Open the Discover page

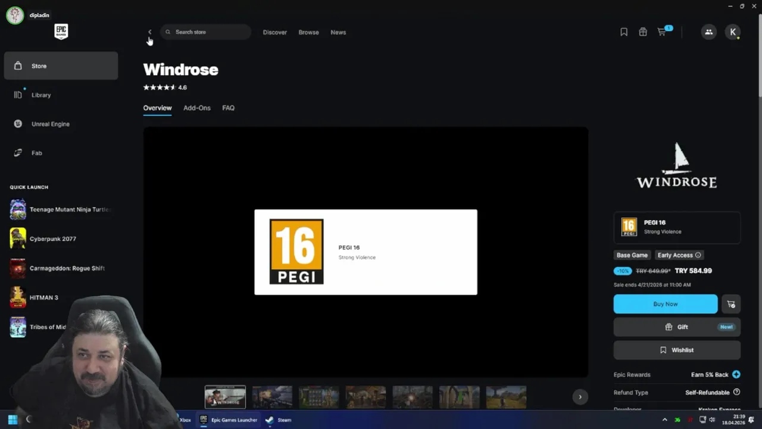pos(274,32)
